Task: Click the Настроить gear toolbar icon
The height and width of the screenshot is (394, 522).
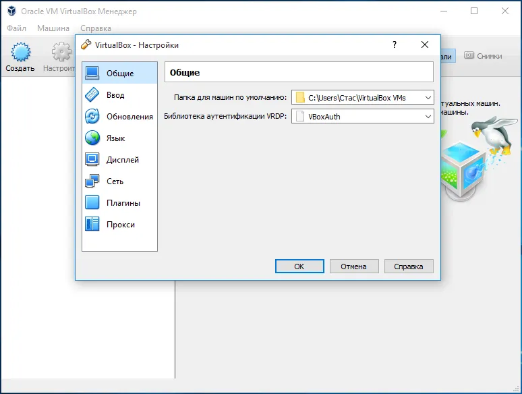Action: pos(61,52)
